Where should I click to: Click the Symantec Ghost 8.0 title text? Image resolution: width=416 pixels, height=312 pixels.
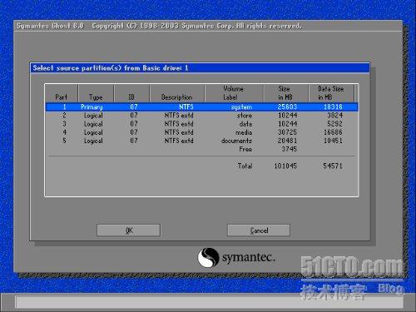tap(50, 26)
